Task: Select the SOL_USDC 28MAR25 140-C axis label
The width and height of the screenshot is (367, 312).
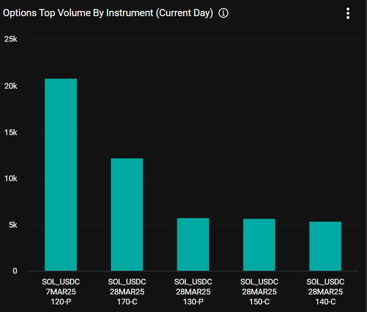Action: pos(325,291)
